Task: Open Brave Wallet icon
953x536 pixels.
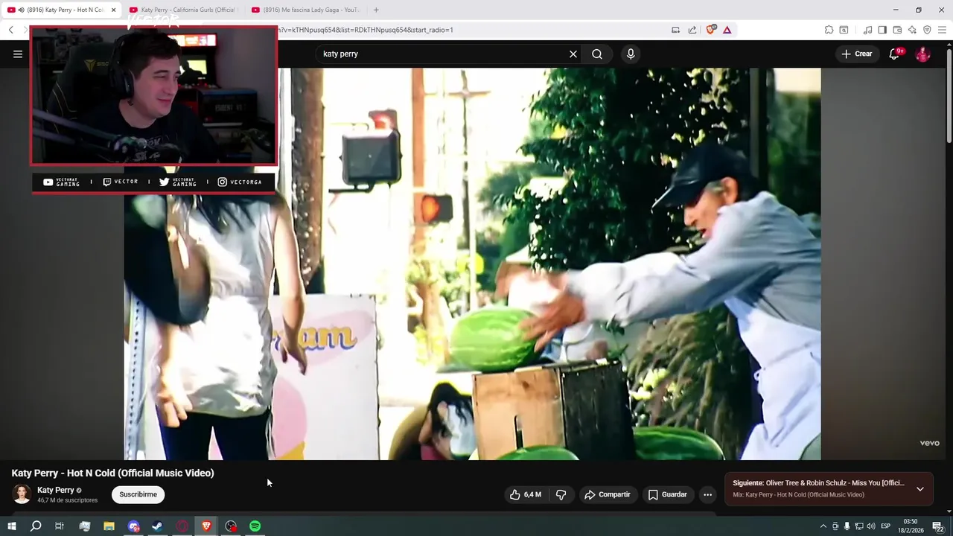Action: pyautogui.click(x=897, y=30)
